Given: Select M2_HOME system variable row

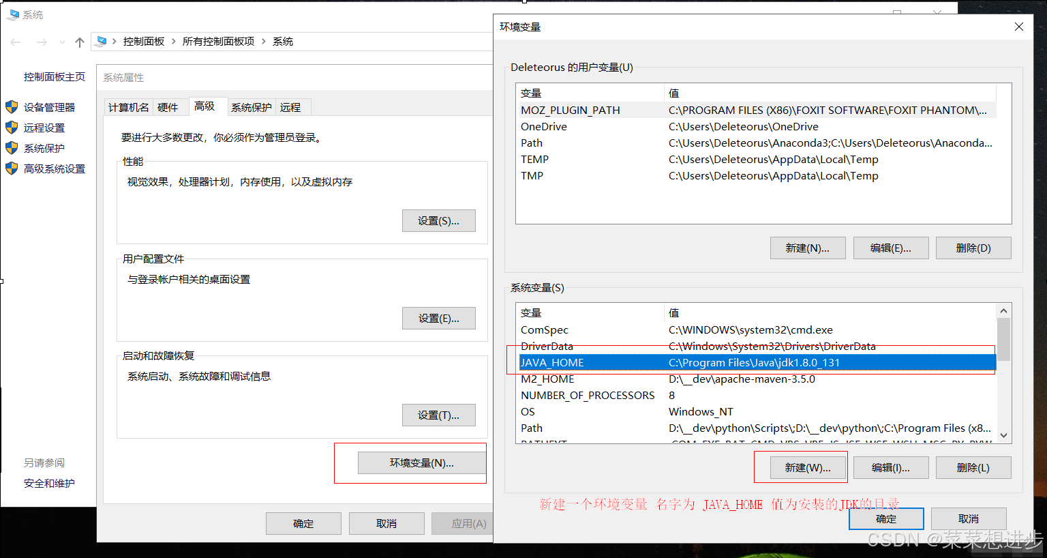Looking at the screenshot, I should point(757,379).
